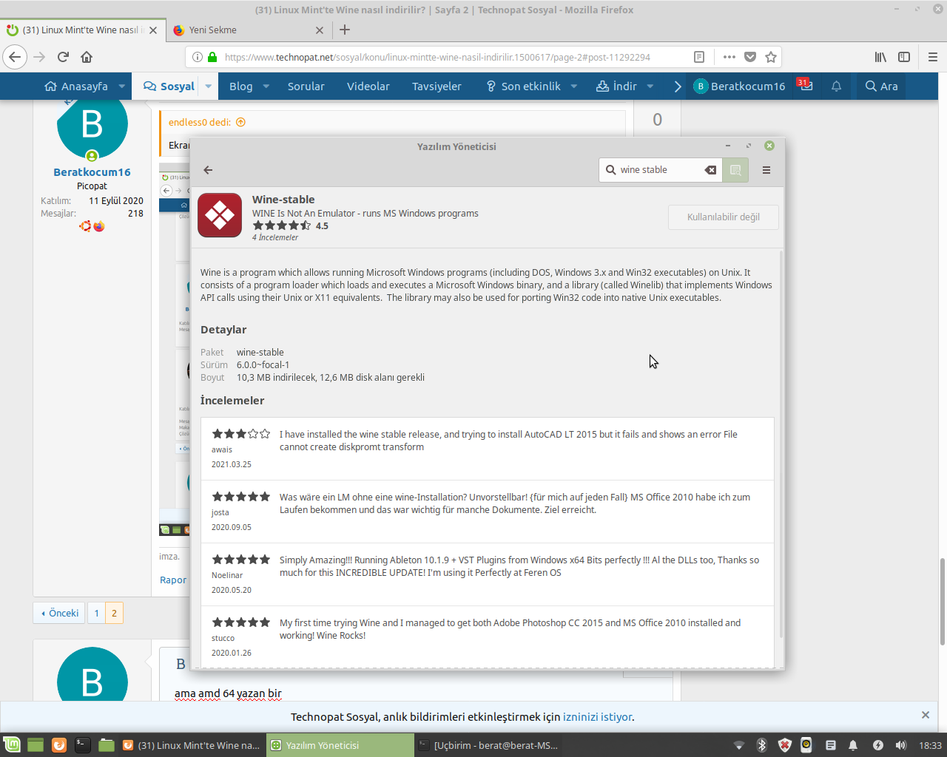The height and width of the screenshot is (757, 947).
Task: Jump to the quoted endless0 post arrow
Action: click(x=240, y=123)
